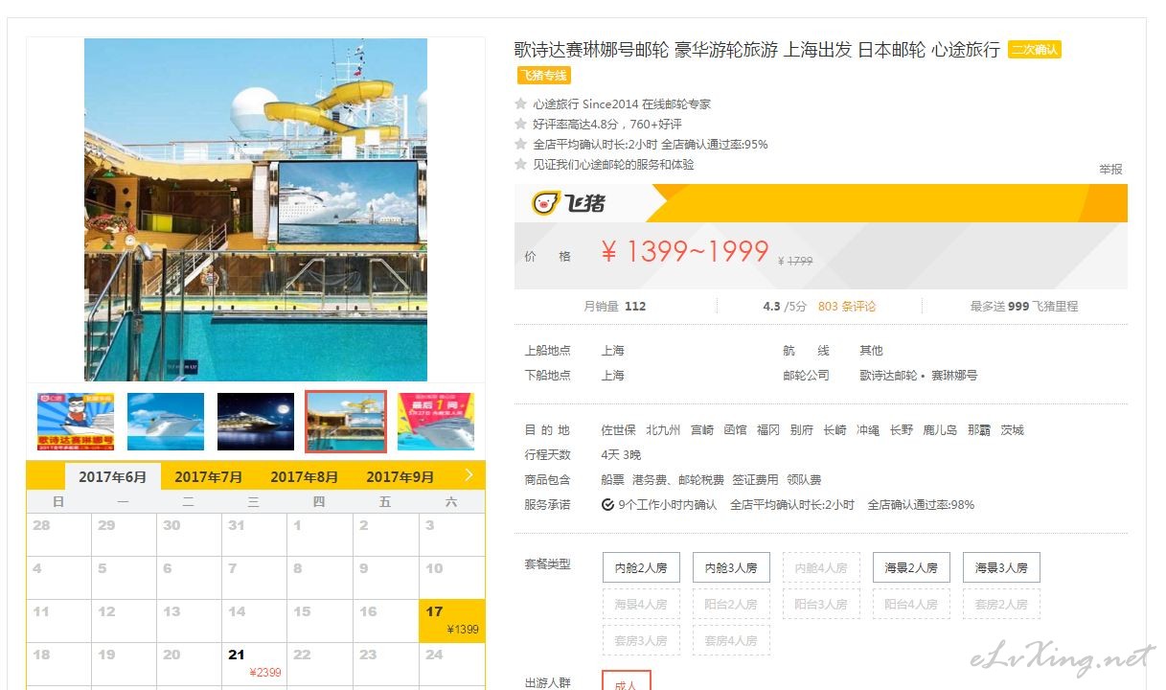Click the star beside 见证我们心途邮轮的服务和体验
Viewport: 1166px width, 690px height.
click(521, 165)
